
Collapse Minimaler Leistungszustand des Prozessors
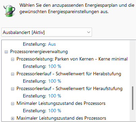[13, 104]
